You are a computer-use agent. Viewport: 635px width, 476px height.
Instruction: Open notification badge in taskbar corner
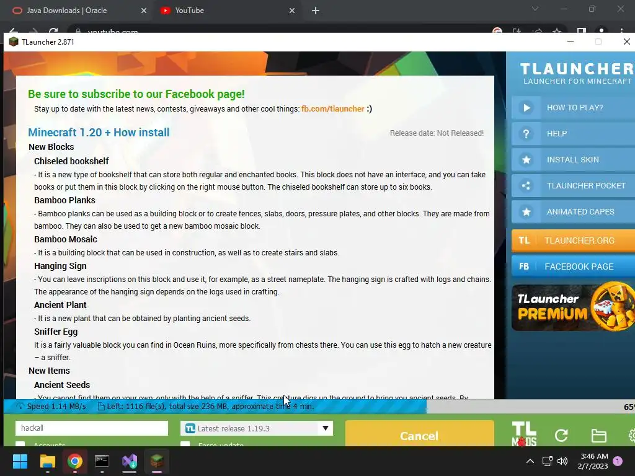click(x=618, y=461)
